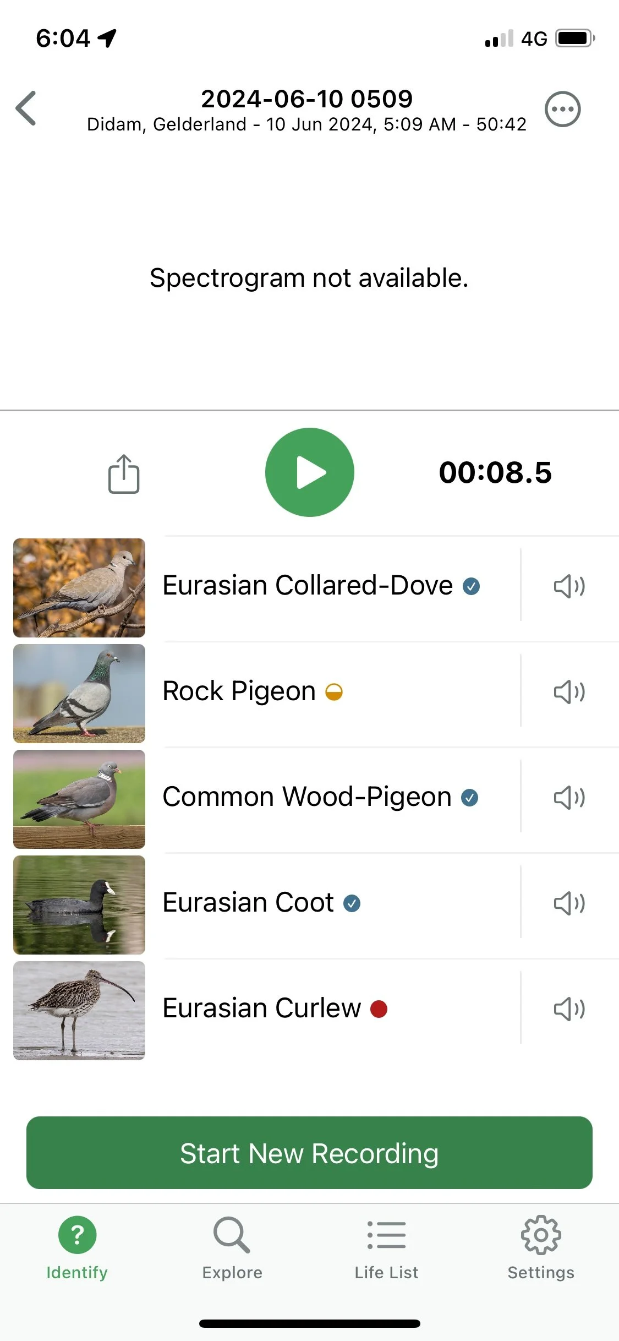The height and width of the screenshot is (1341, 619).
Task: Tap the back chevron arrow
Action: [x=26, y=108]
